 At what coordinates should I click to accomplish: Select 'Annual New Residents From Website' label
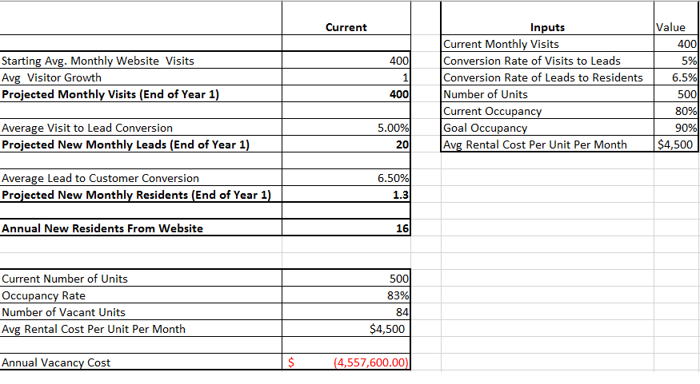pos(102,228)
